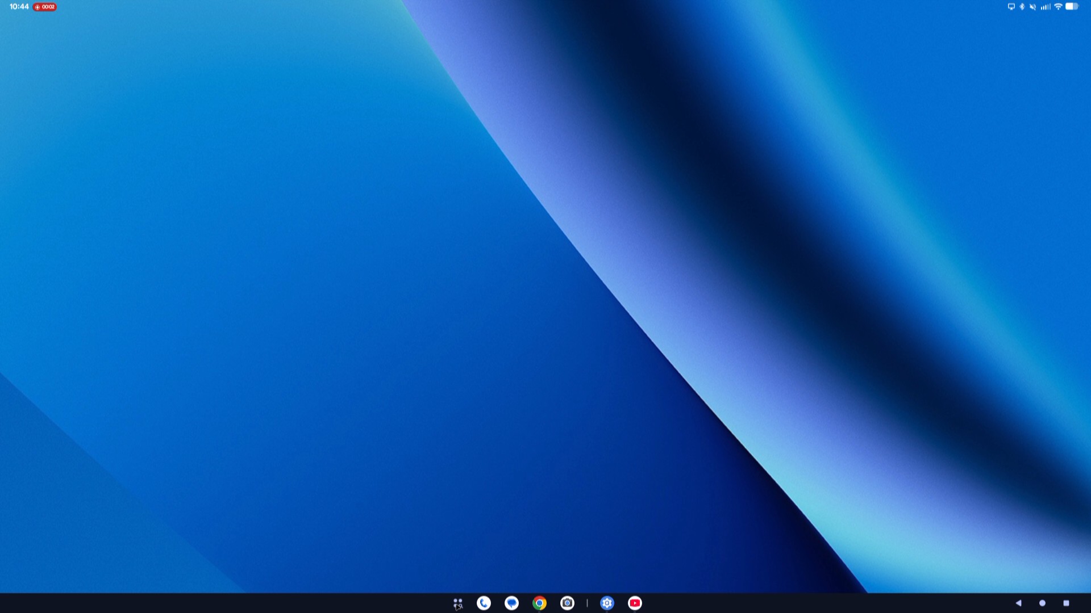Open the app drawer from the taskbar
This screenshot has width=1091, height=613.
[457, 603]
